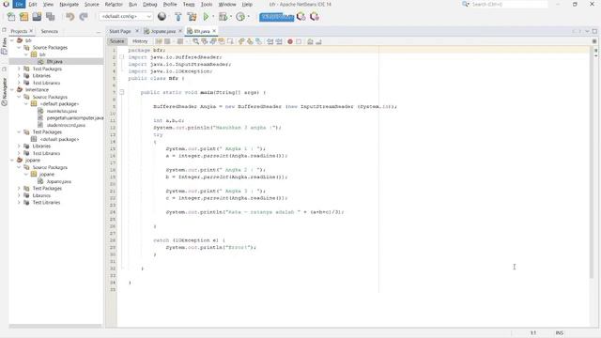Open the Tools menu

click(207, 4)
